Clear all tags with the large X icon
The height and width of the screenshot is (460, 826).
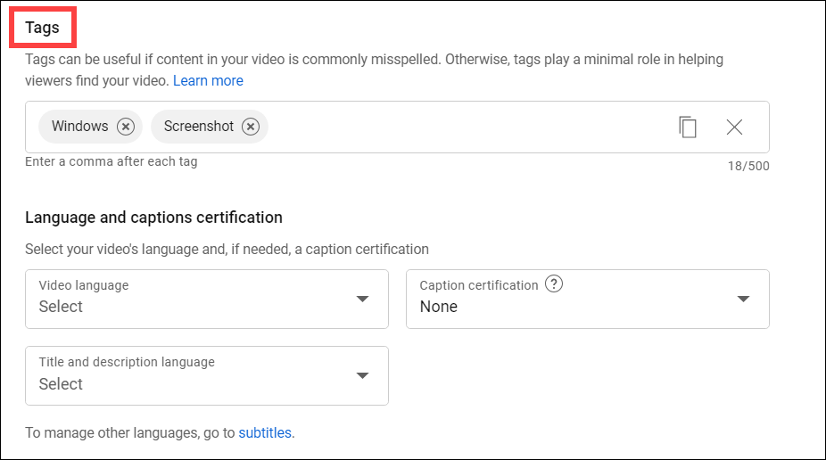(734, 127)
